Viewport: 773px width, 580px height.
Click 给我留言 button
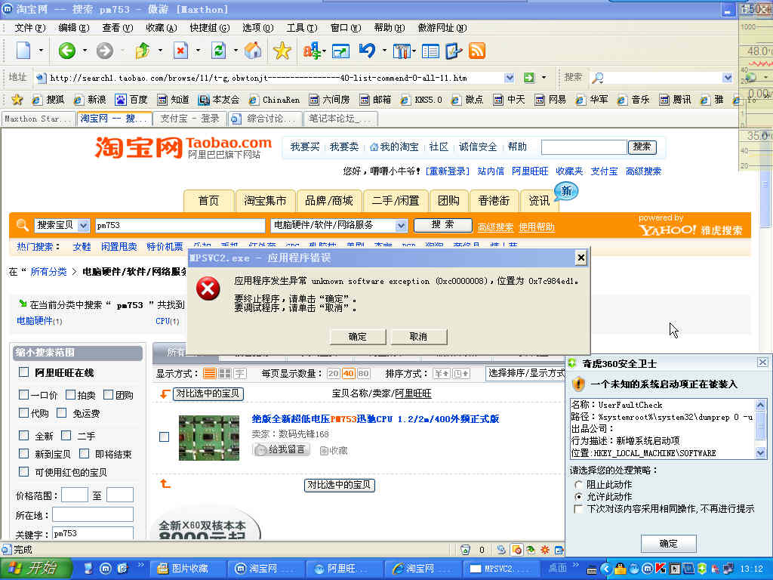coord(282,450)
